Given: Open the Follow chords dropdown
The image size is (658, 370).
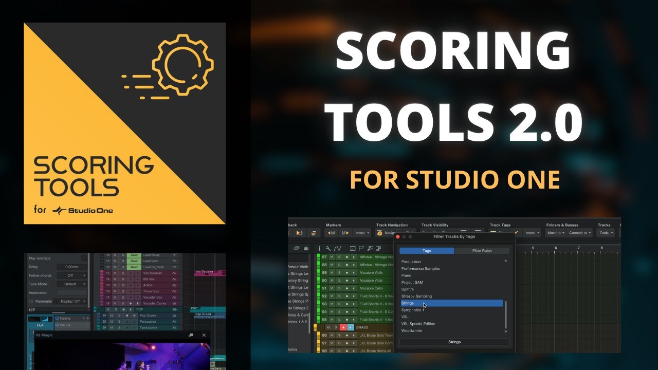Looking at the screenshot, I should pos(72,275).
